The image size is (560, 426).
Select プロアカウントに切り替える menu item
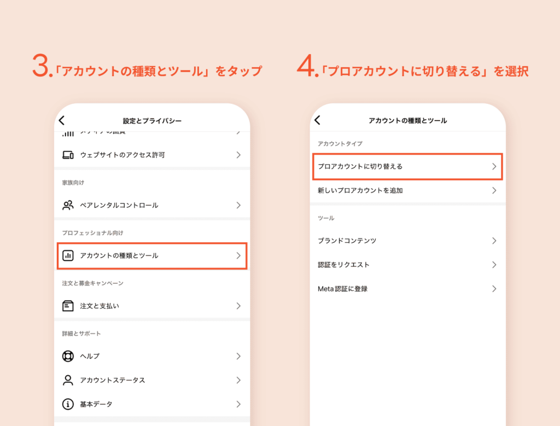[360, 166]
